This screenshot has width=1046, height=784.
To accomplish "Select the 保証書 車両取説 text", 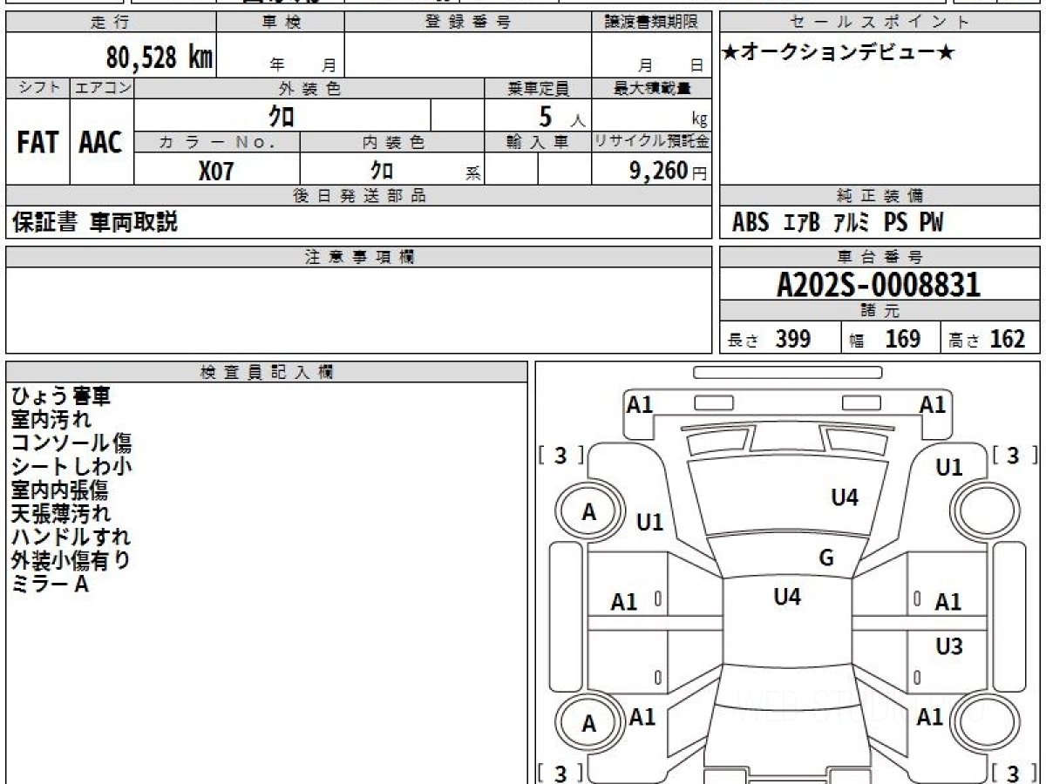I will (x=94, y=223).
